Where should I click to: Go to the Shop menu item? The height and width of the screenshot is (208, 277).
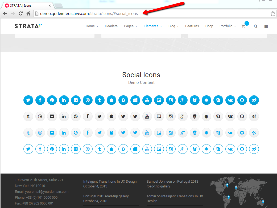pos(209,26)
